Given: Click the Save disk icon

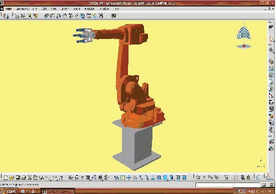Looking at the screenshot, I should [18, 178].
